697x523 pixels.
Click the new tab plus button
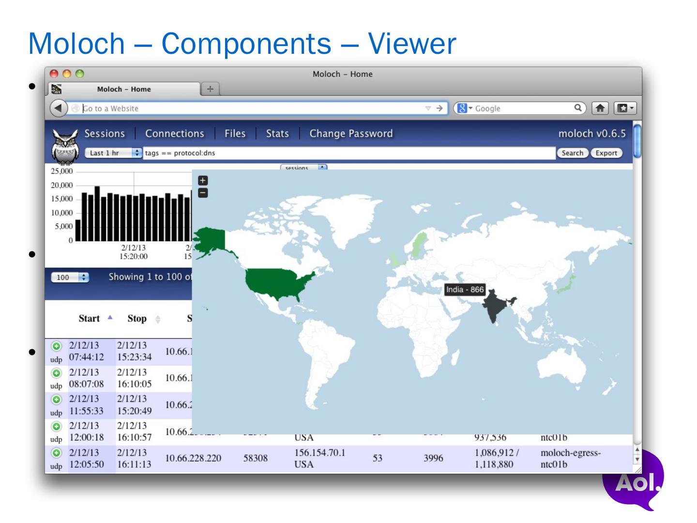click(x=210, y=89)
